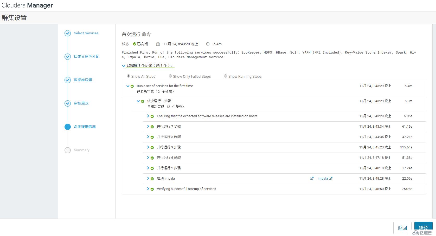436x236 pixels.
Task: Click the clock icon beside 5.4m duration
Action: pos(208,44)
